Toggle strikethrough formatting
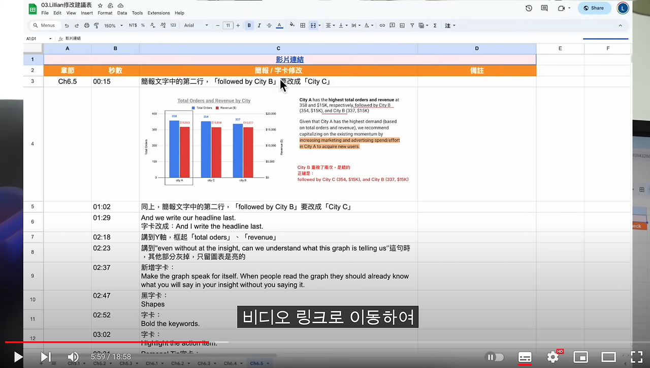Viewport: 650px width, 368px height. (x=269, y=25)
